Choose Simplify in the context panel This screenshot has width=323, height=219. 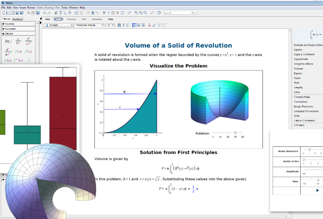[x=297, y=87]
